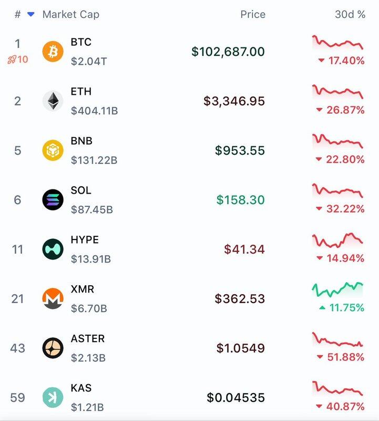Open the ETH ticker name link

(81, 92)
